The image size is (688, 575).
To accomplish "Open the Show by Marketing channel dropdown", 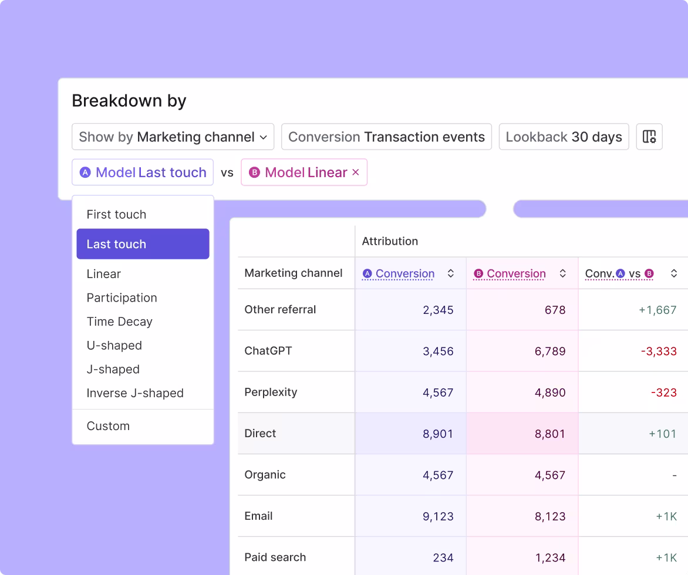I will point(173,137).
